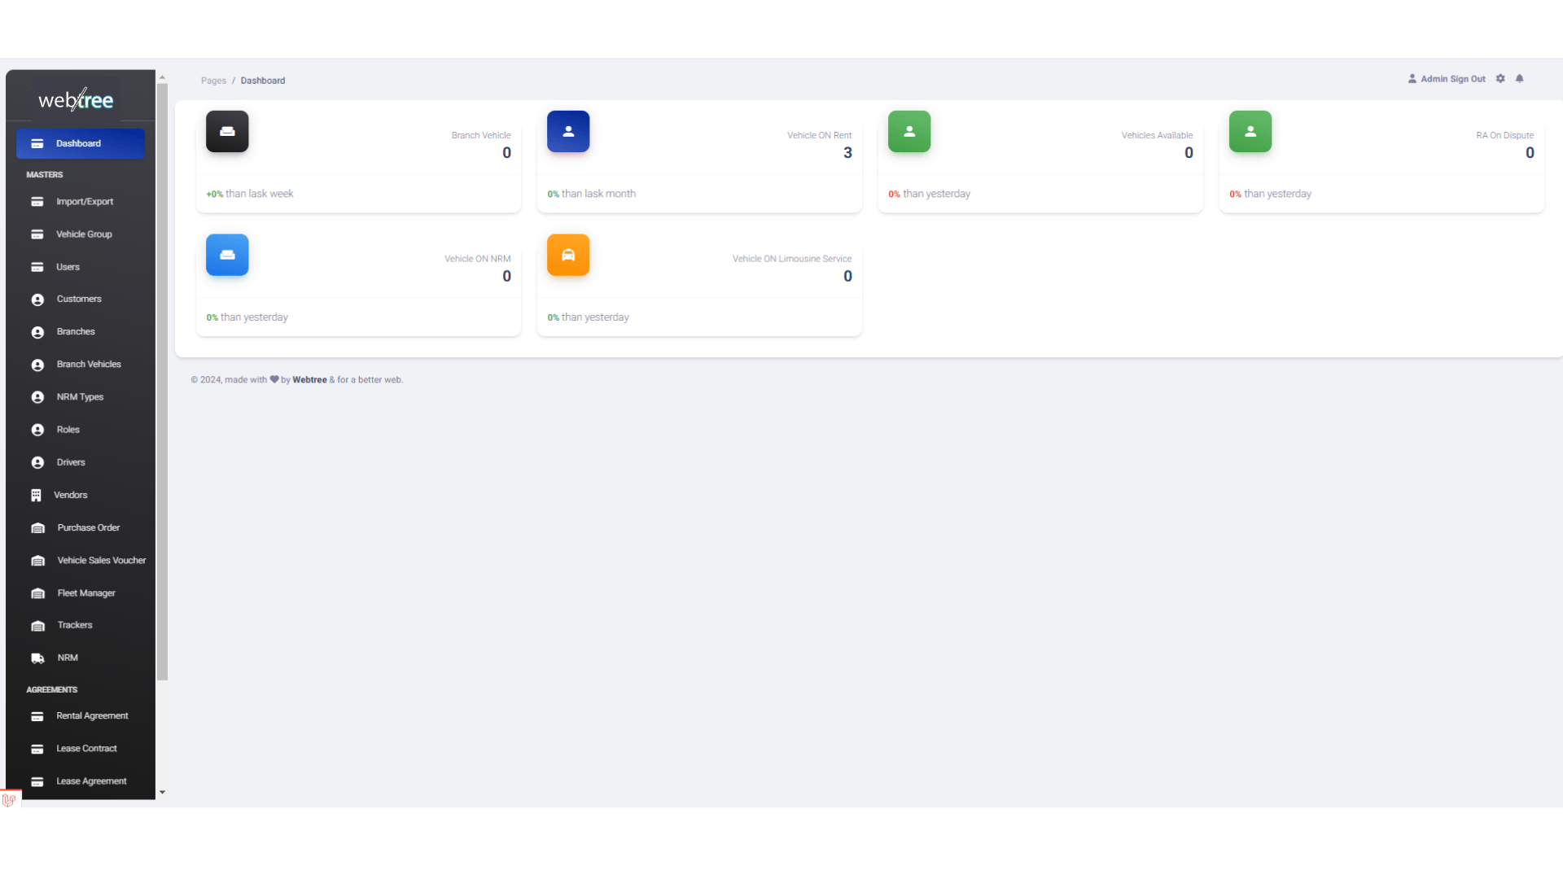Image resolution: width=1563 pixels, height=879 pixels.
Task: Expand the MASTERS section in sidebar
Action: coord(44,174)
